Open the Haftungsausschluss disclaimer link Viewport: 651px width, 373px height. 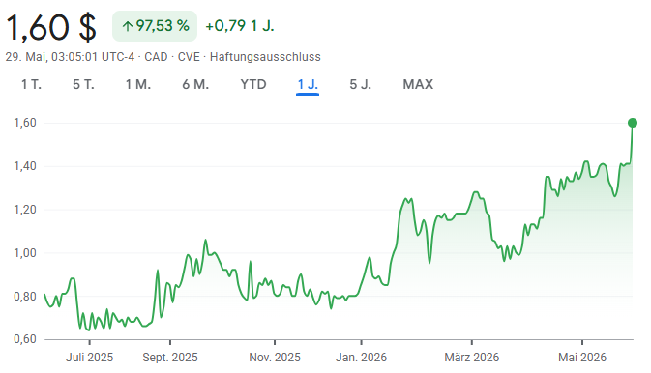pos(265,57)
